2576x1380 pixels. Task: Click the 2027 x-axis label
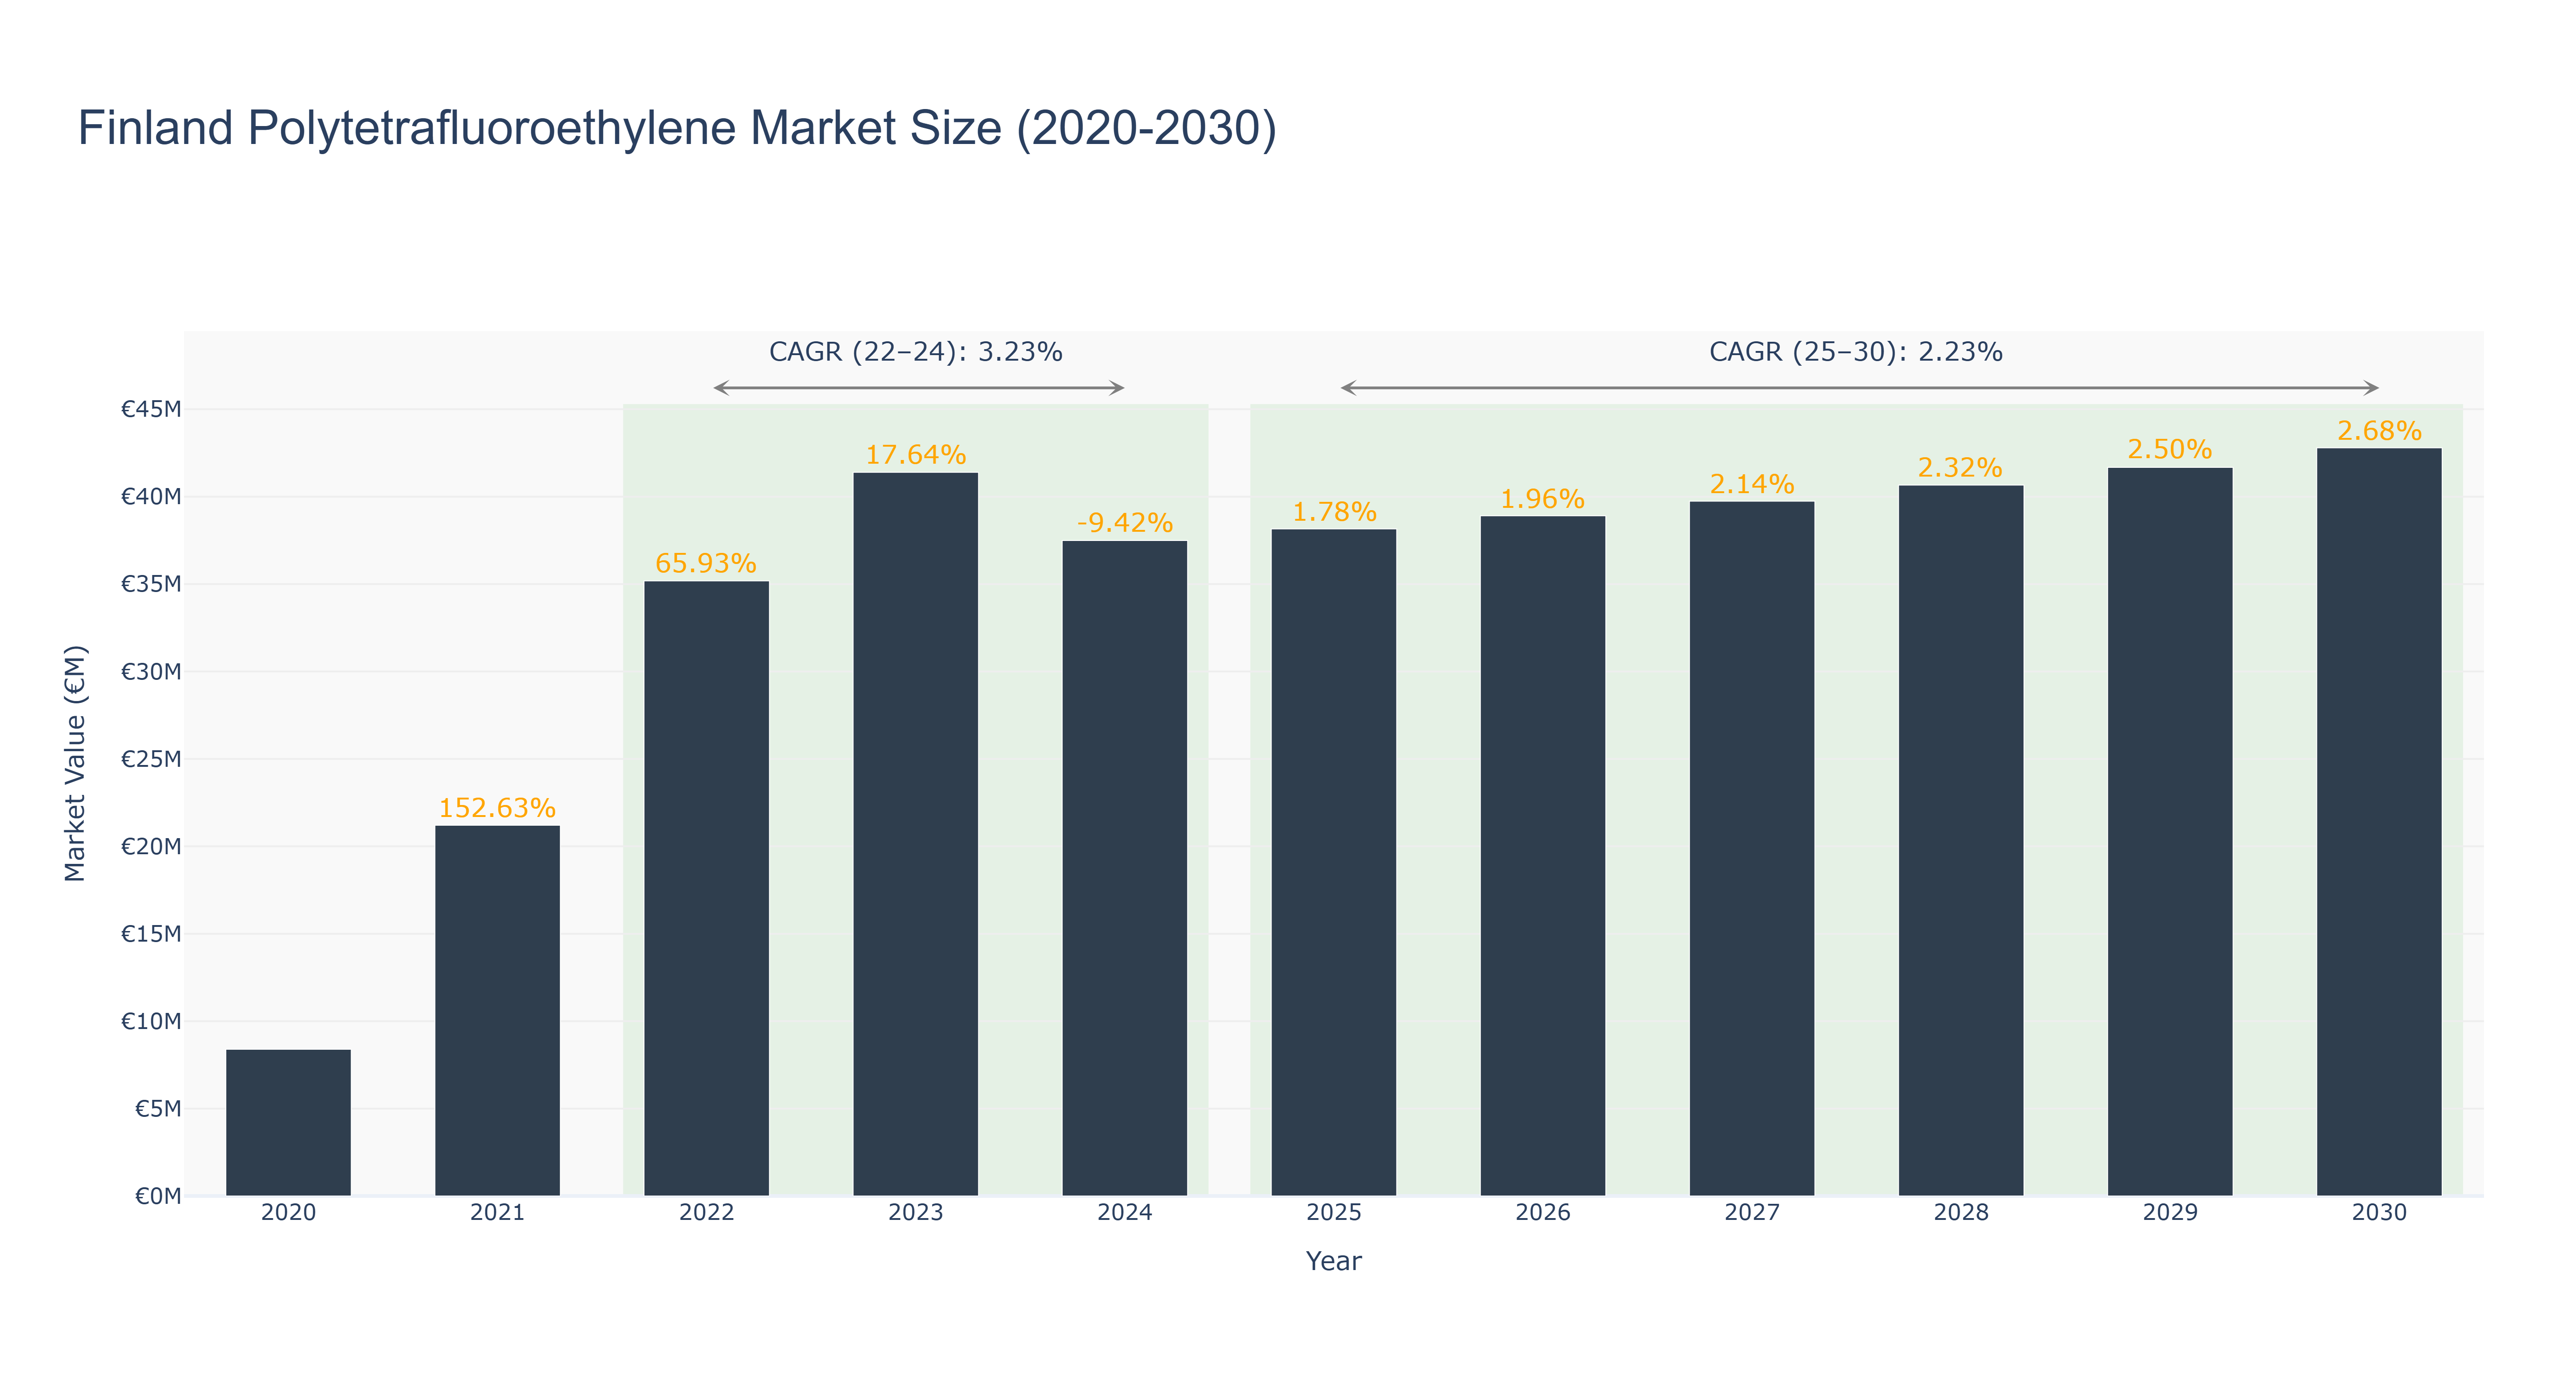[1751, 1213]
